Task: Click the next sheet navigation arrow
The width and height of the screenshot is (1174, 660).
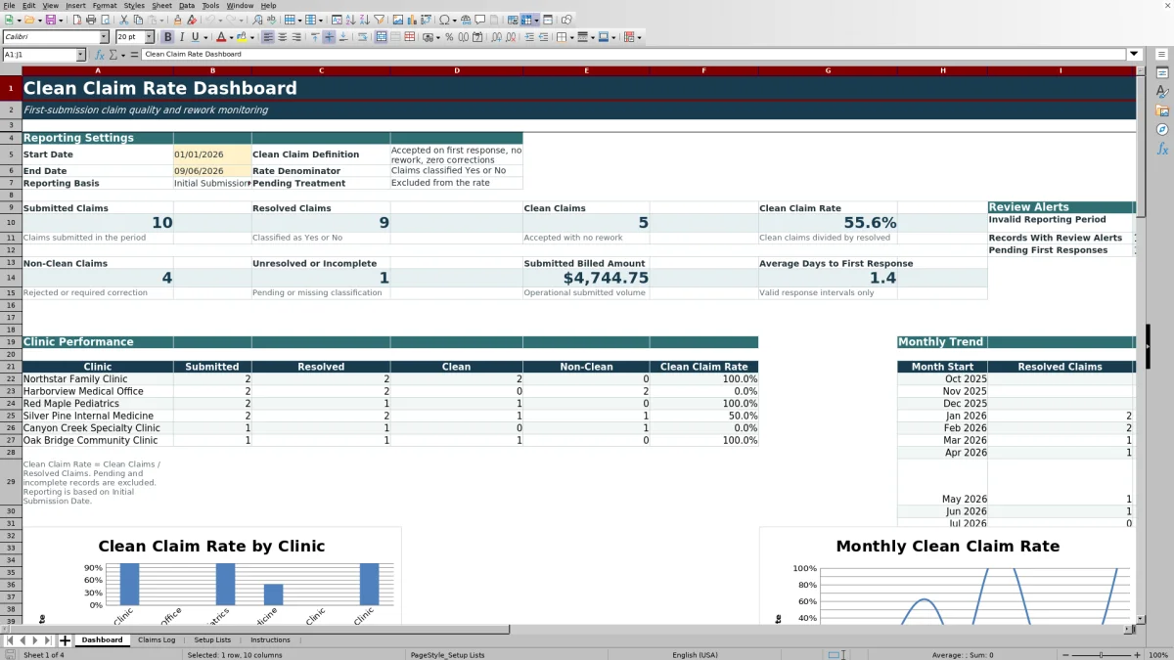Action: (x=35, y=640)
